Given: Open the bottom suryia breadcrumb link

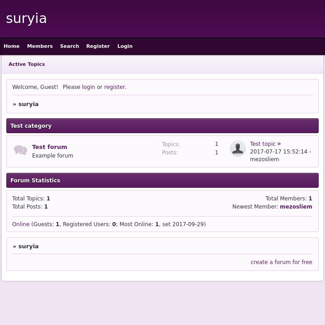Looking at the screenshot, I should pyautogui.click(x=28, y=246).
